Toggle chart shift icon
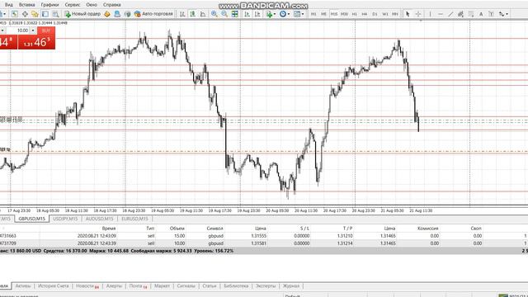528x297 pixels. pyautogui.click(x=257, y=14)
